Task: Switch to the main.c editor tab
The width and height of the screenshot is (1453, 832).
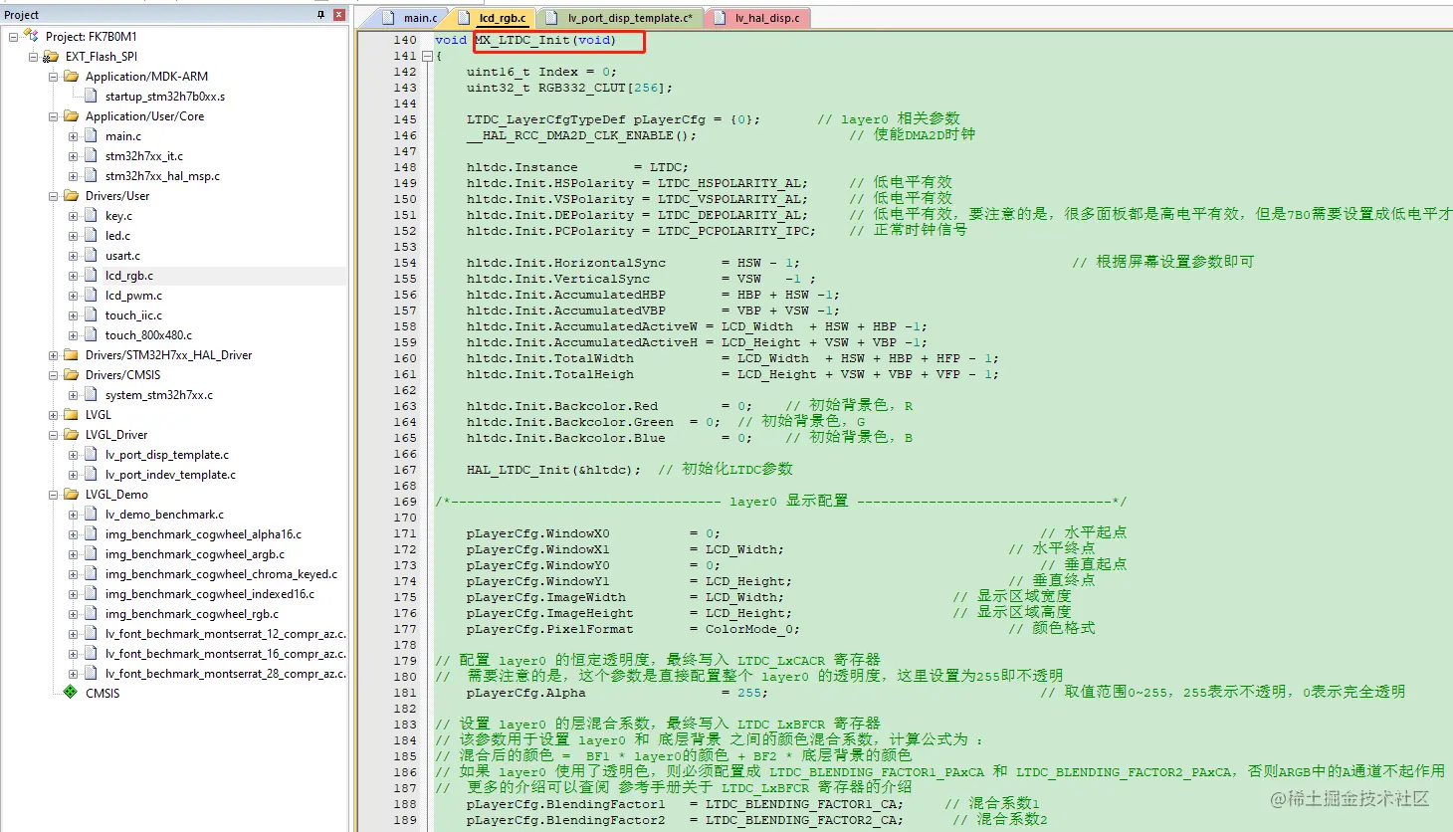Action: click(x=409, y=18)
